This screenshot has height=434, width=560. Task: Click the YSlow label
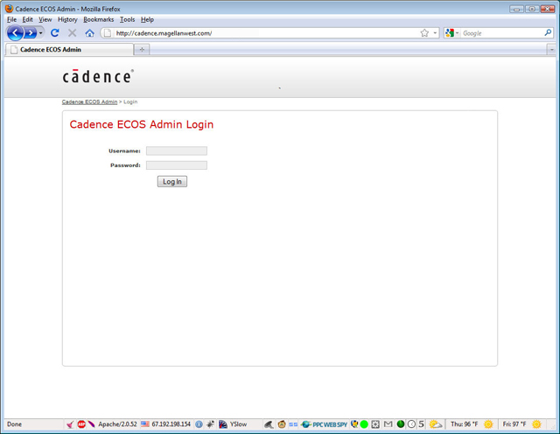point(238,424)
